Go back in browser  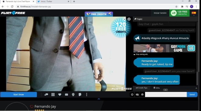click(3, 6)
